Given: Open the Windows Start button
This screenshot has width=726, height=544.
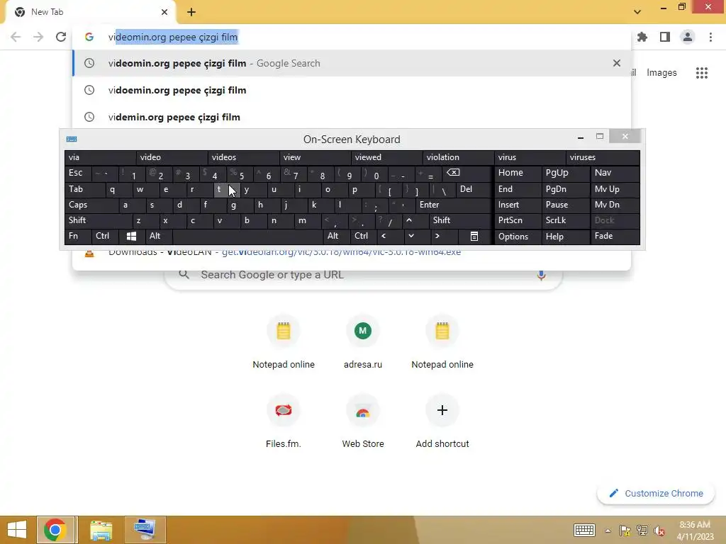Looking at the screenshot, I should pyautogui.click(x=17, y=530).
